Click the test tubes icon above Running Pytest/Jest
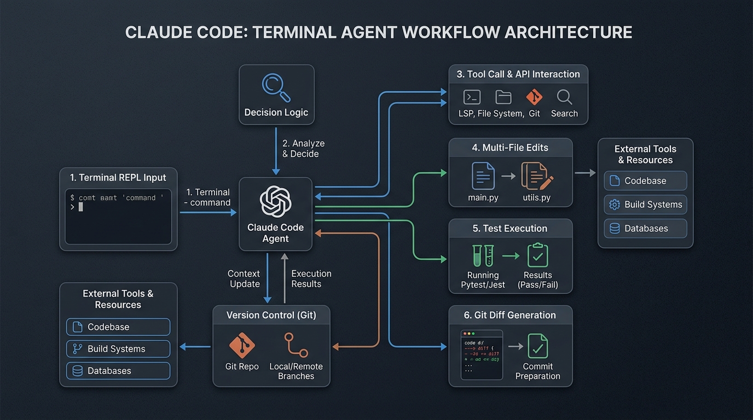Viewport: 753px width, 420px height. [x=483, y=255]
